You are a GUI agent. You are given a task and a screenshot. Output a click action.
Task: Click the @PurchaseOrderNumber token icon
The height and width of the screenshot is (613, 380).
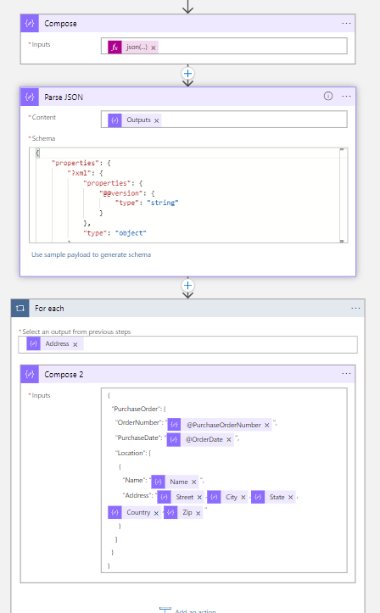174,425
